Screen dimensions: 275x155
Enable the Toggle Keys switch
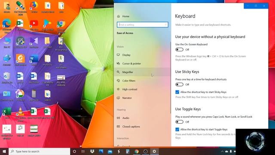click(x=179, y=122)
